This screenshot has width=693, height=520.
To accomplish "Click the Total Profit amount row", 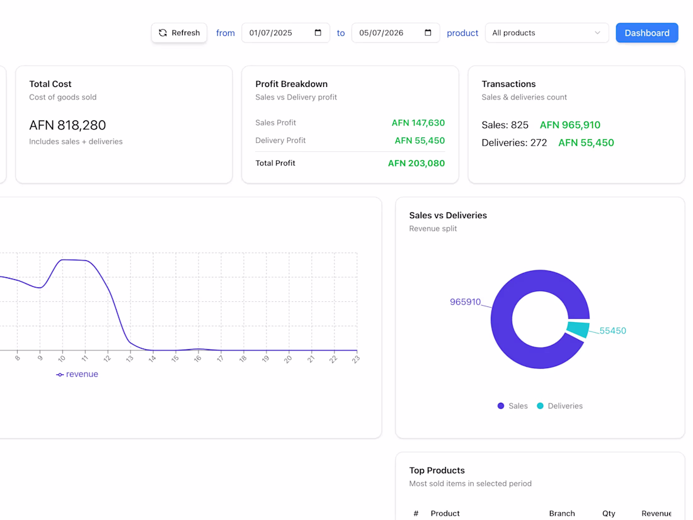I will tap(350, 163).
